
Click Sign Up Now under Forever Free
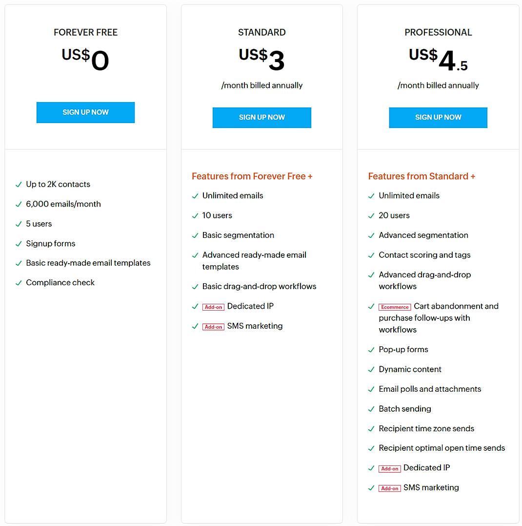[85, 112]
